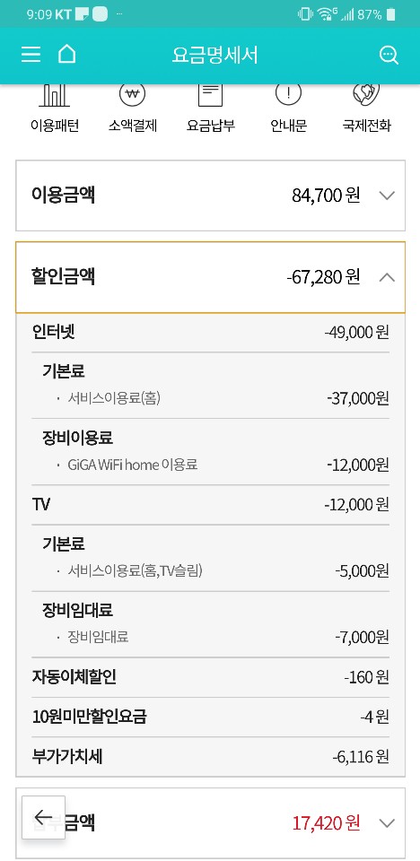Tap the back arrow floating button
The image size is (420, 861).
click(x=43, y=817)
